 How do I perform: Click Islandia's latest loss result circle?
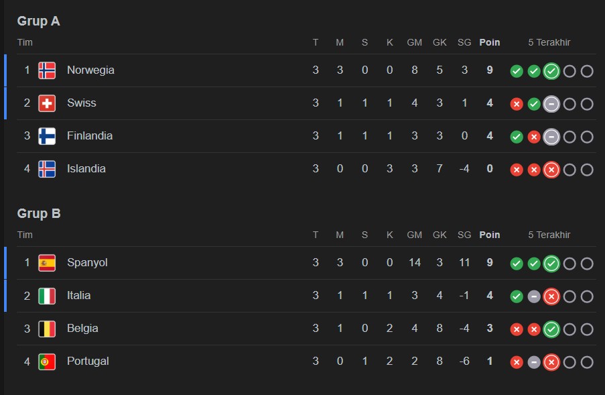[551, 170]
